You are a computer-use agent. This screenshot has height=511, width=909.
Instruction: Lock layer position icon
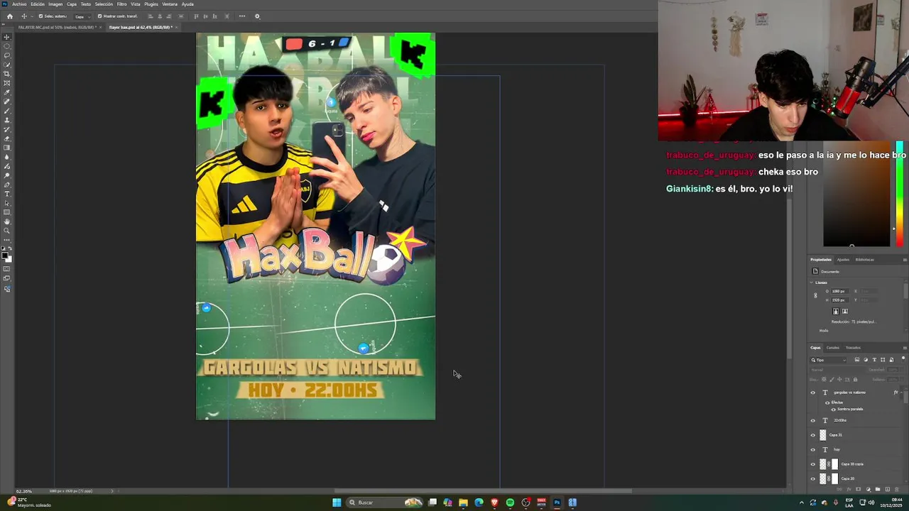click(839, 380)
